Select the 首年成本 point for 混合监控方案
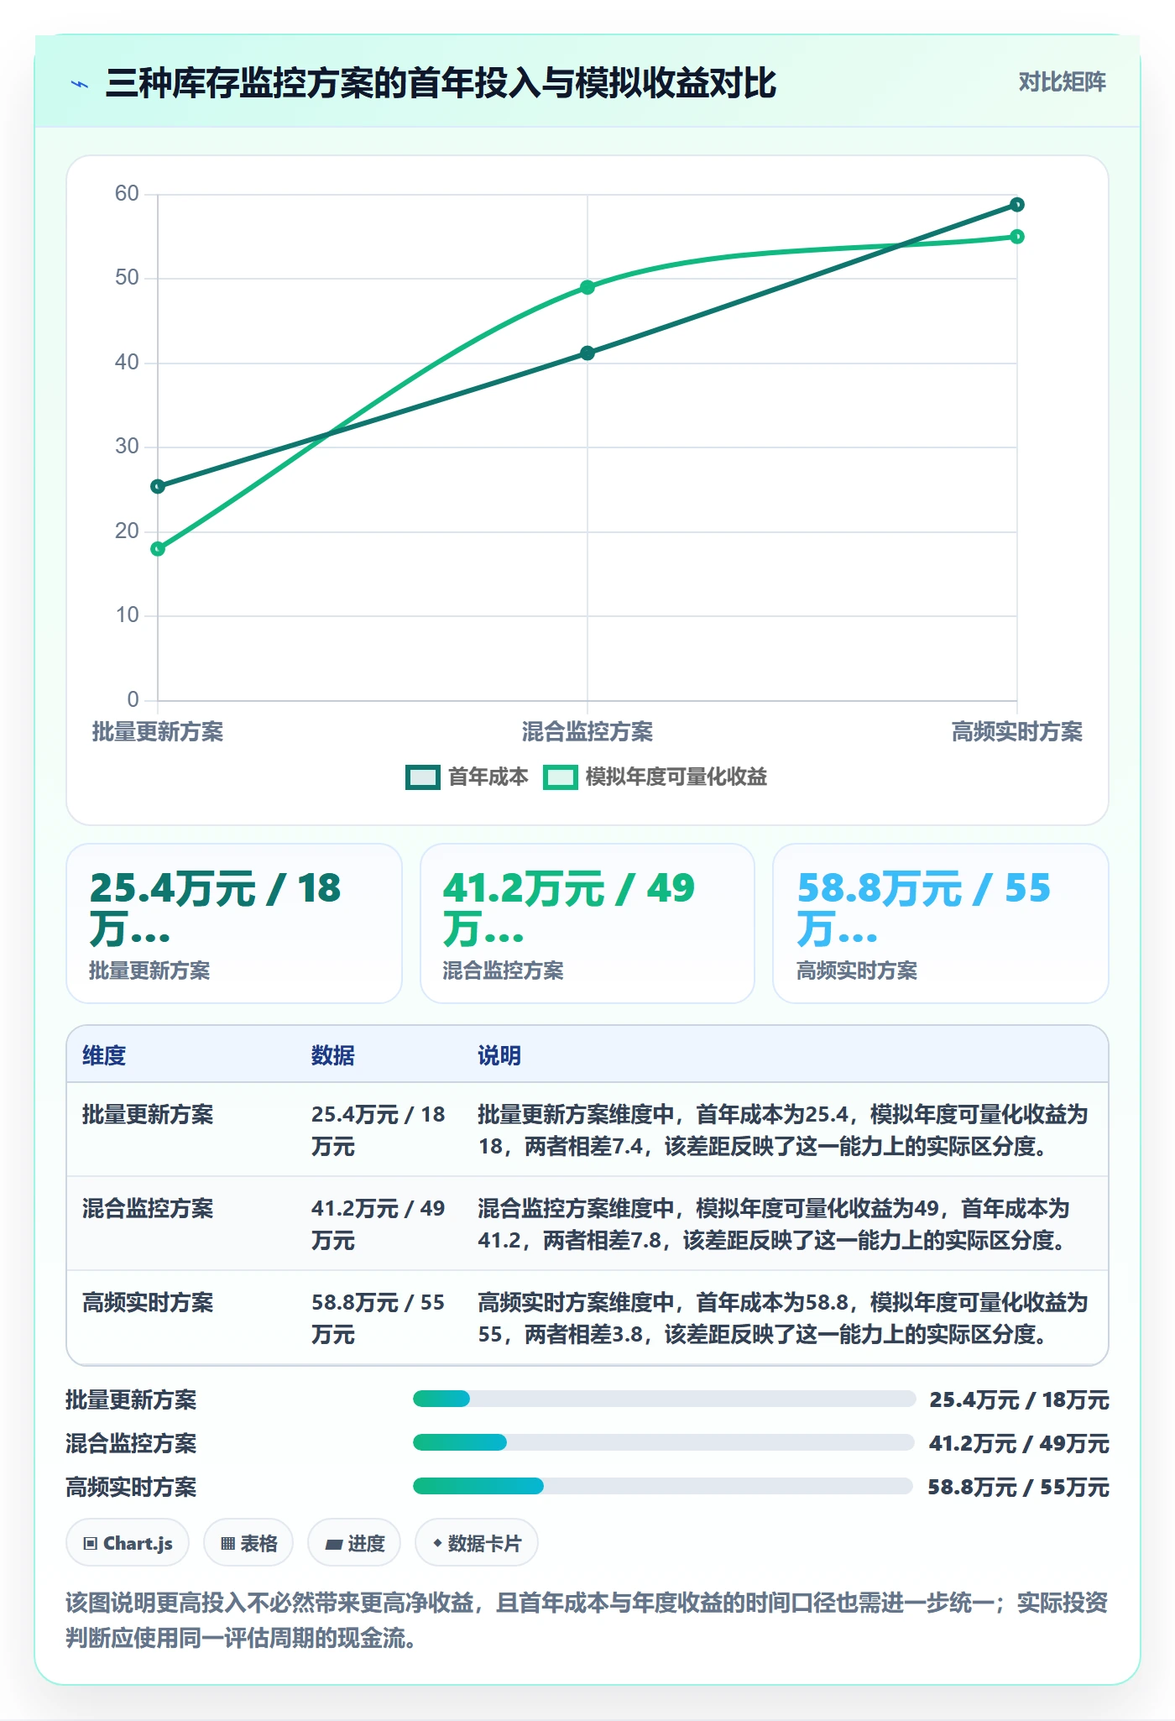The width and height of the screenshot is (1175, 1721). click(x=587, y=353)
